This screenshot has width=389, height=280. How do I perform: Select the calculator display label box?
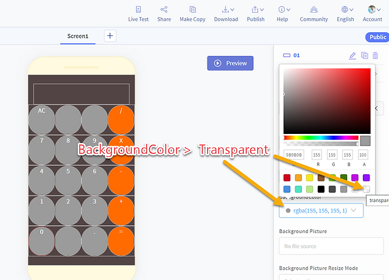coord(82,94)
